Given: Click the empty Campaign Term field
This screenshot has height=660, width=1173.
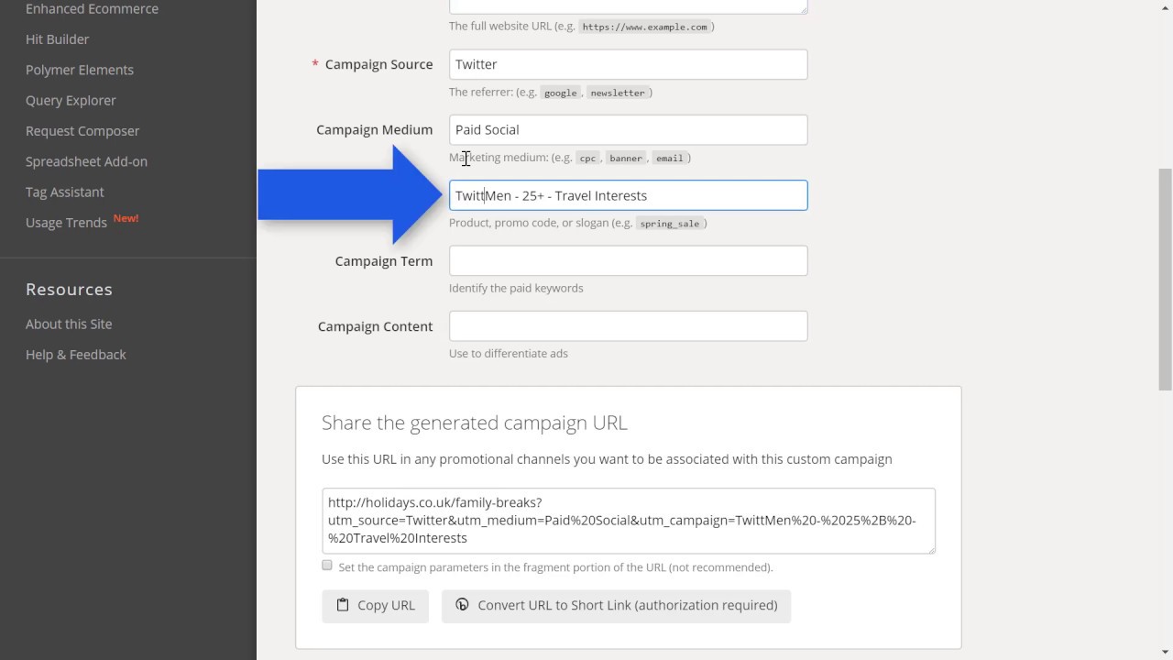Looking at the screenshot, I should click(628, 260).
